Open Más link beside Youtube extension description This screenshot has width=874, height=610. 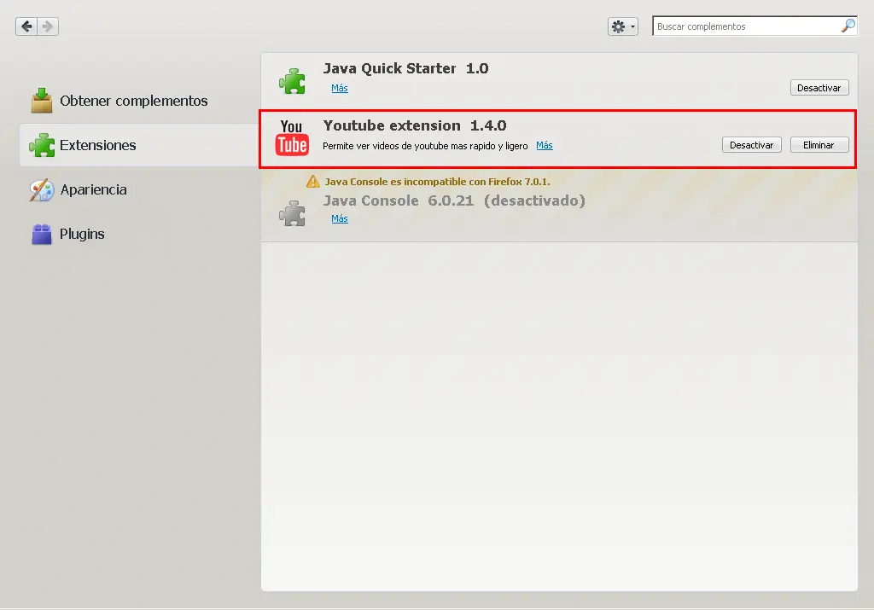pos(545,145)
